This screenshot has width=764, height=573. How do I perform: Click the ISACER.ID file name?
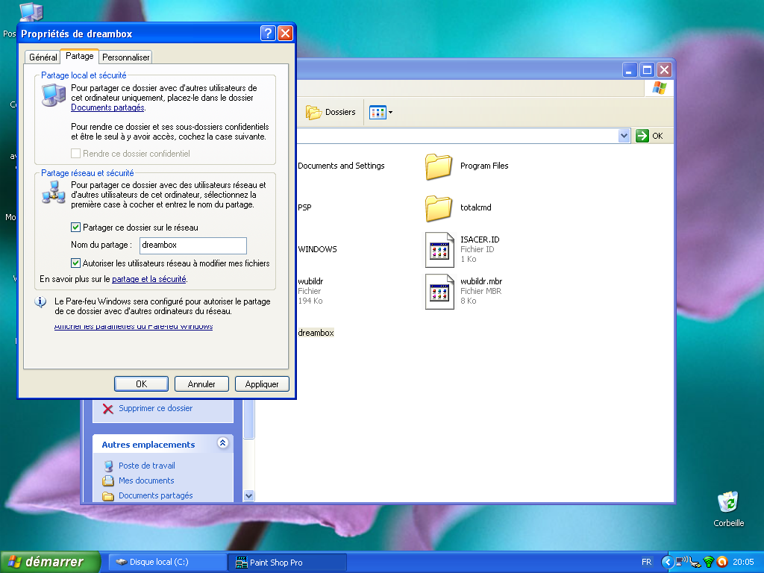[480, 239]
